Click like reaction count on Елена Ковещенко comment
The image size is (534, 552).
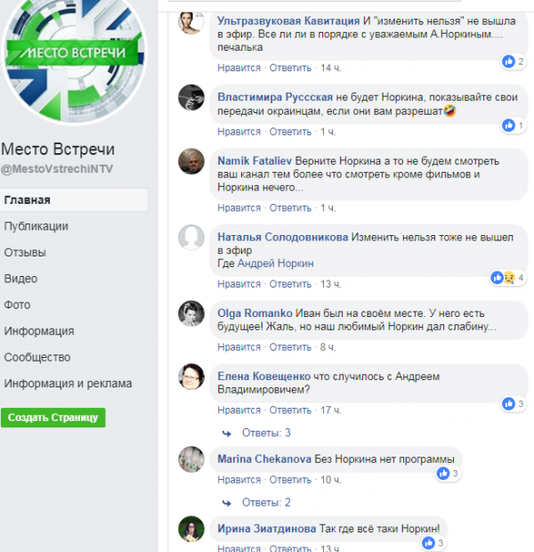(x=521, y=403)
